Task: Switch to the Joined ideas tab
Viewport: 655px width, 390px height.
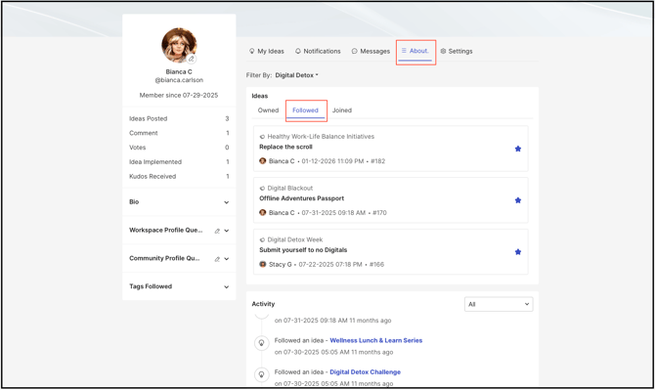Action: click(x=342, y=110)
